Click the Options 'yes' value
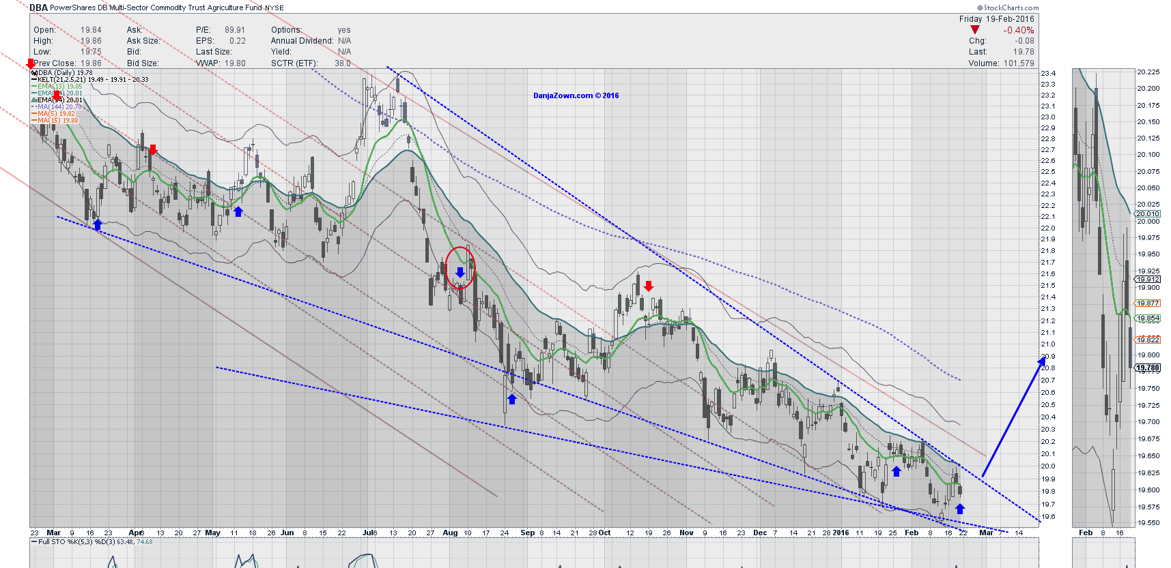 point(344,30)
